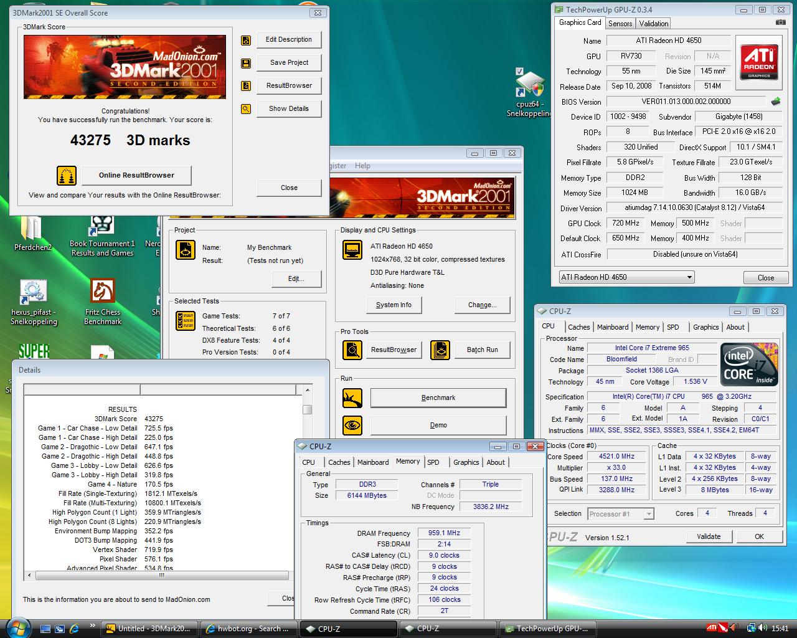Click the ResultBrowser icon in Overall Score window
This screenshot has height=638, width=797.
(246, 86)
